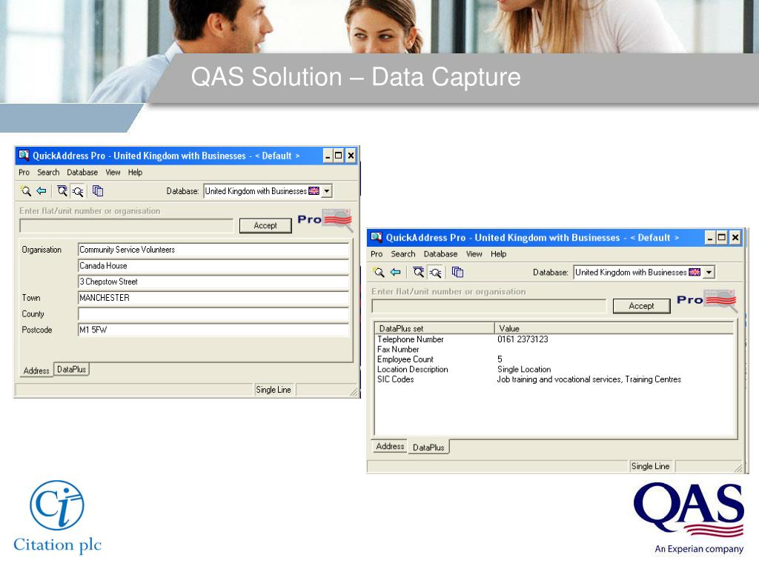This screenshot has width=759, height=569.
Task: Select typedown search icon in right window
Action: point(419,273)
